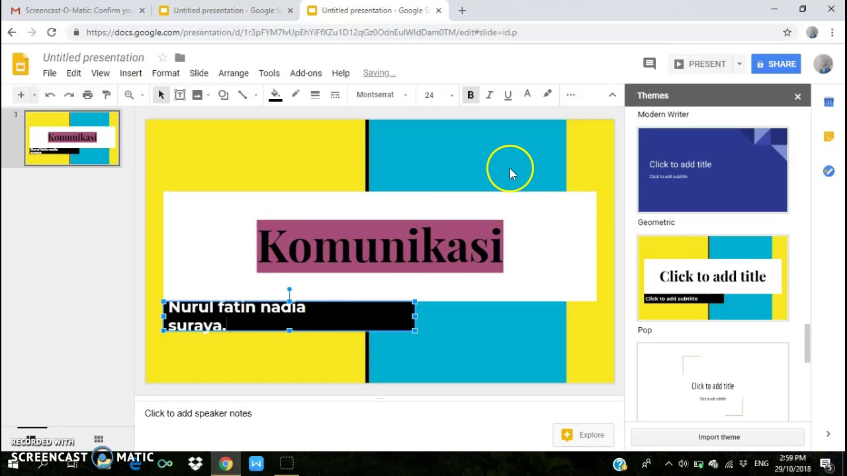Open the highlight color tool

[547, 95]
